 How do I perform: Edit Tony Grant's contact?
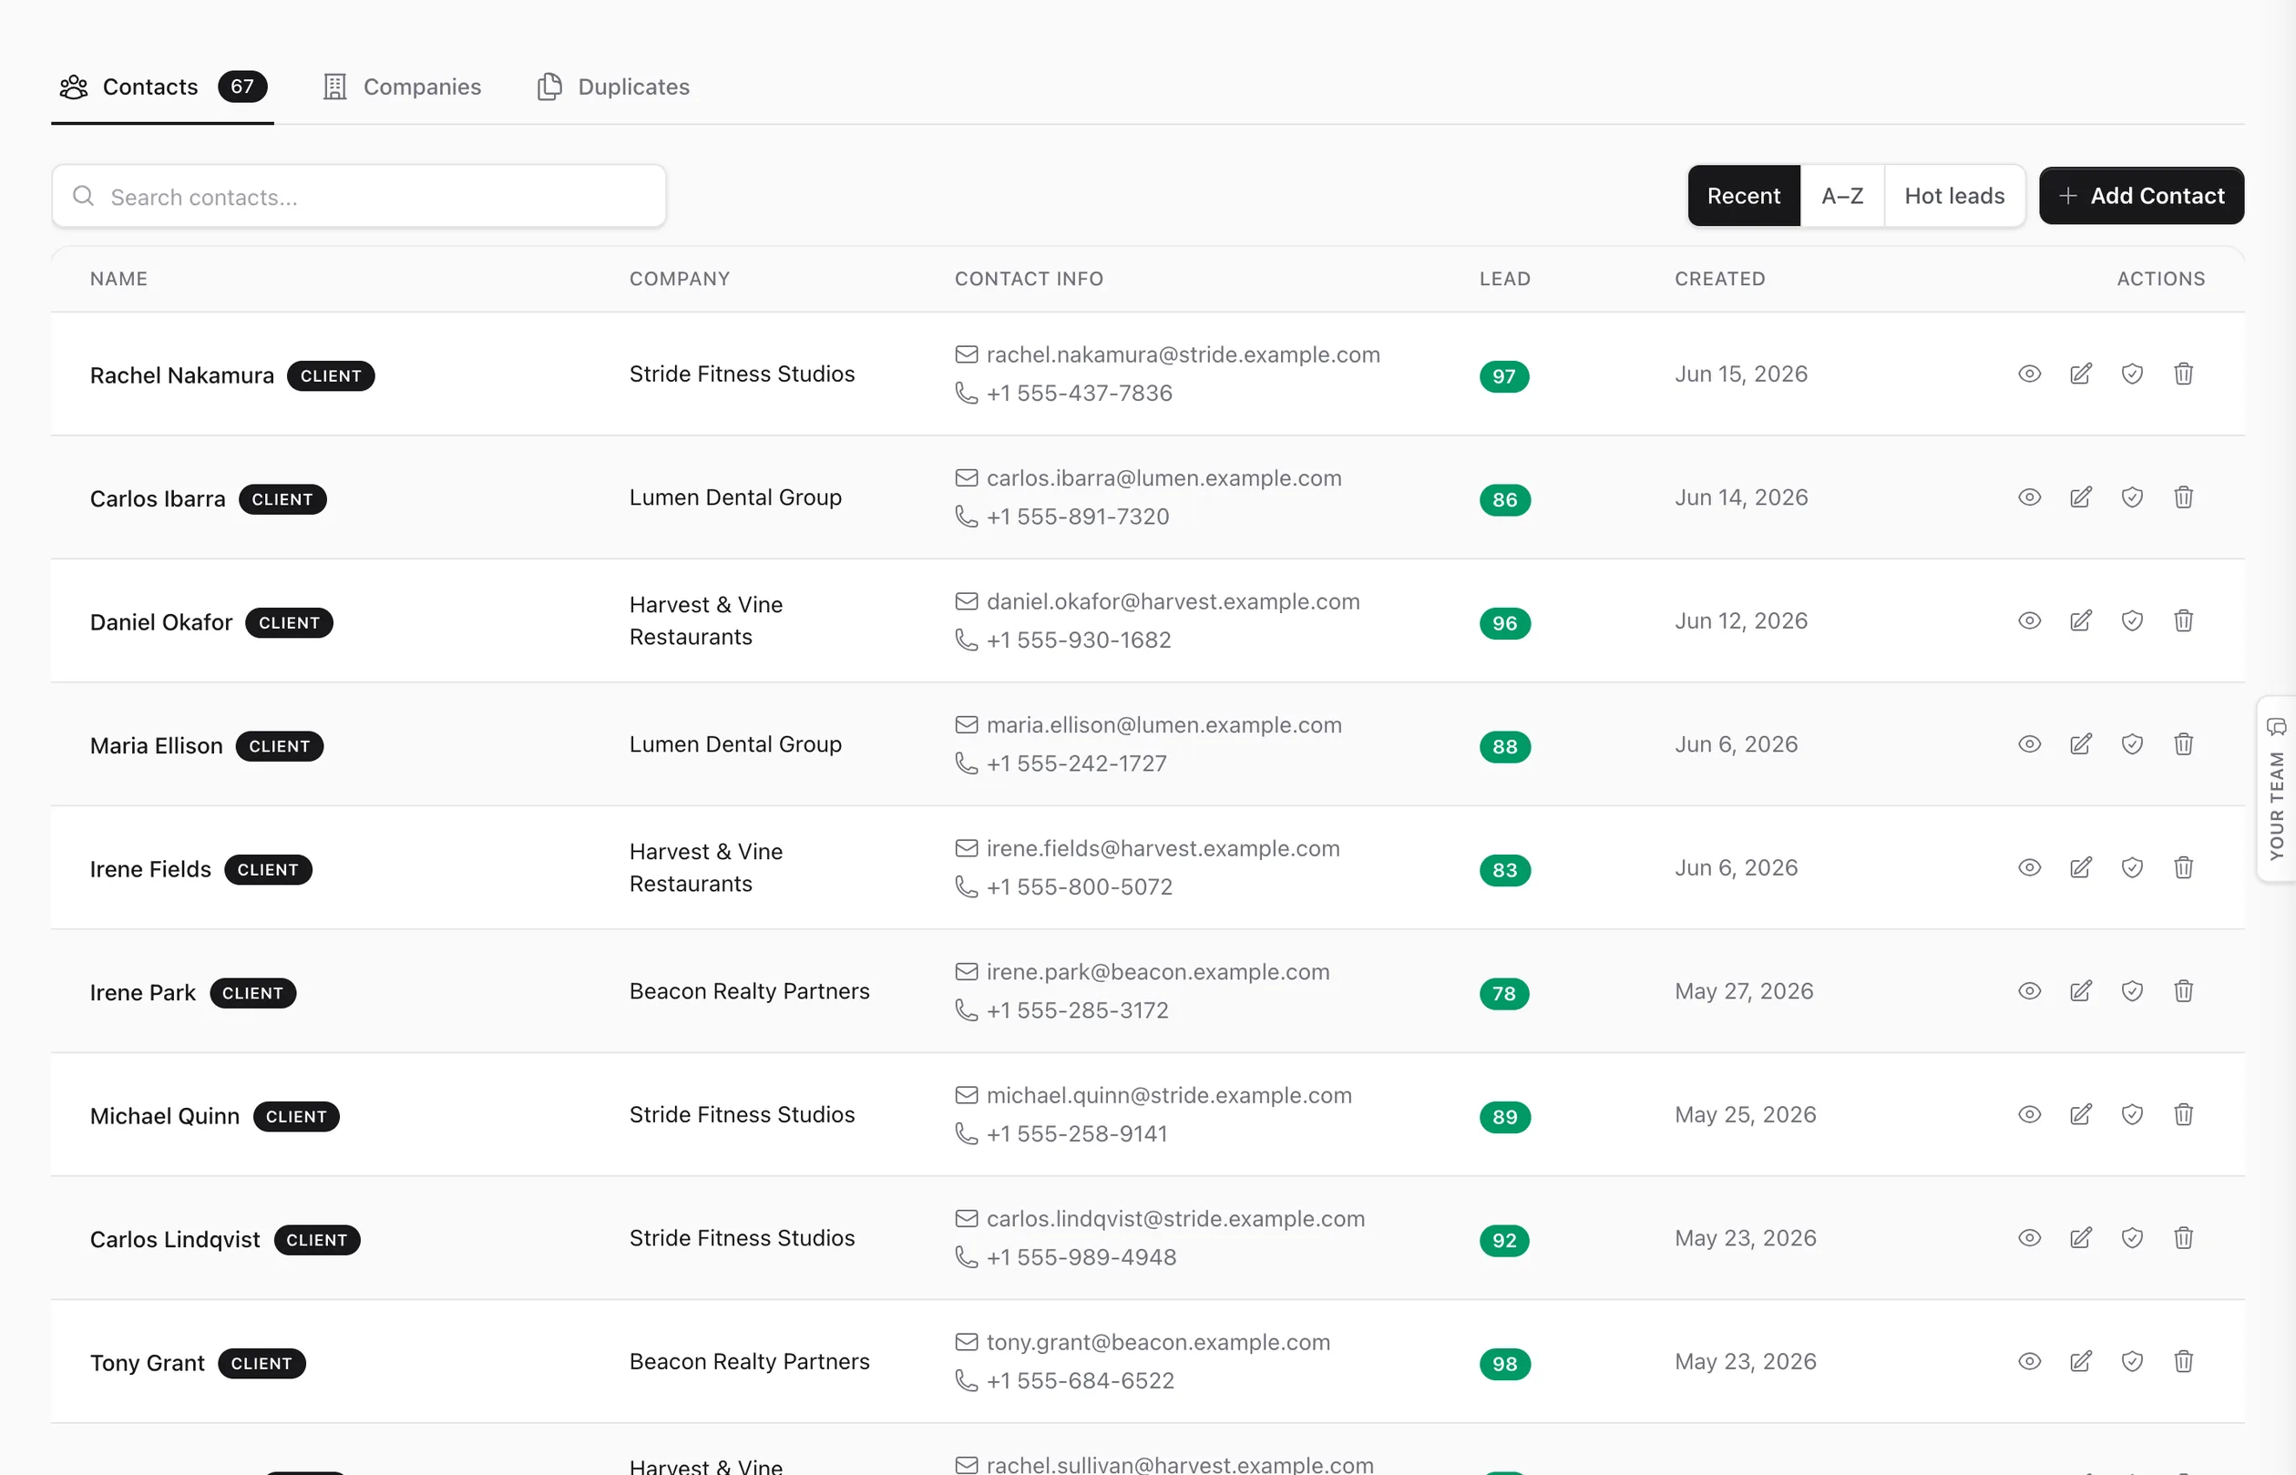[x=2080, y=1362]
